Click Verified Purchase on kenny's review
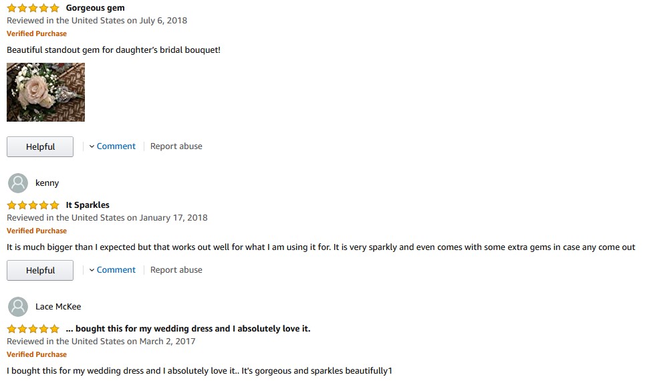653x381 pixels. click(x=37, y=231)
